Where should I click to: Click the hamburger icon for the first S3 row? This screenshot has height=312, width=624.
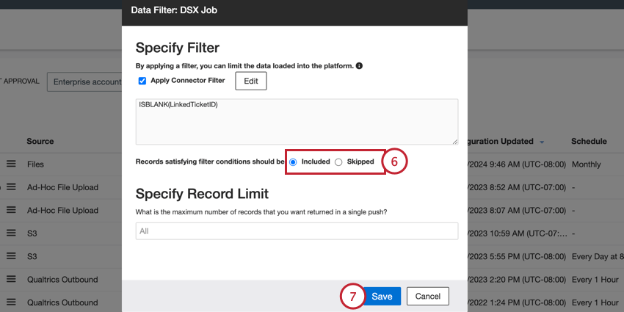pos(11,233)
